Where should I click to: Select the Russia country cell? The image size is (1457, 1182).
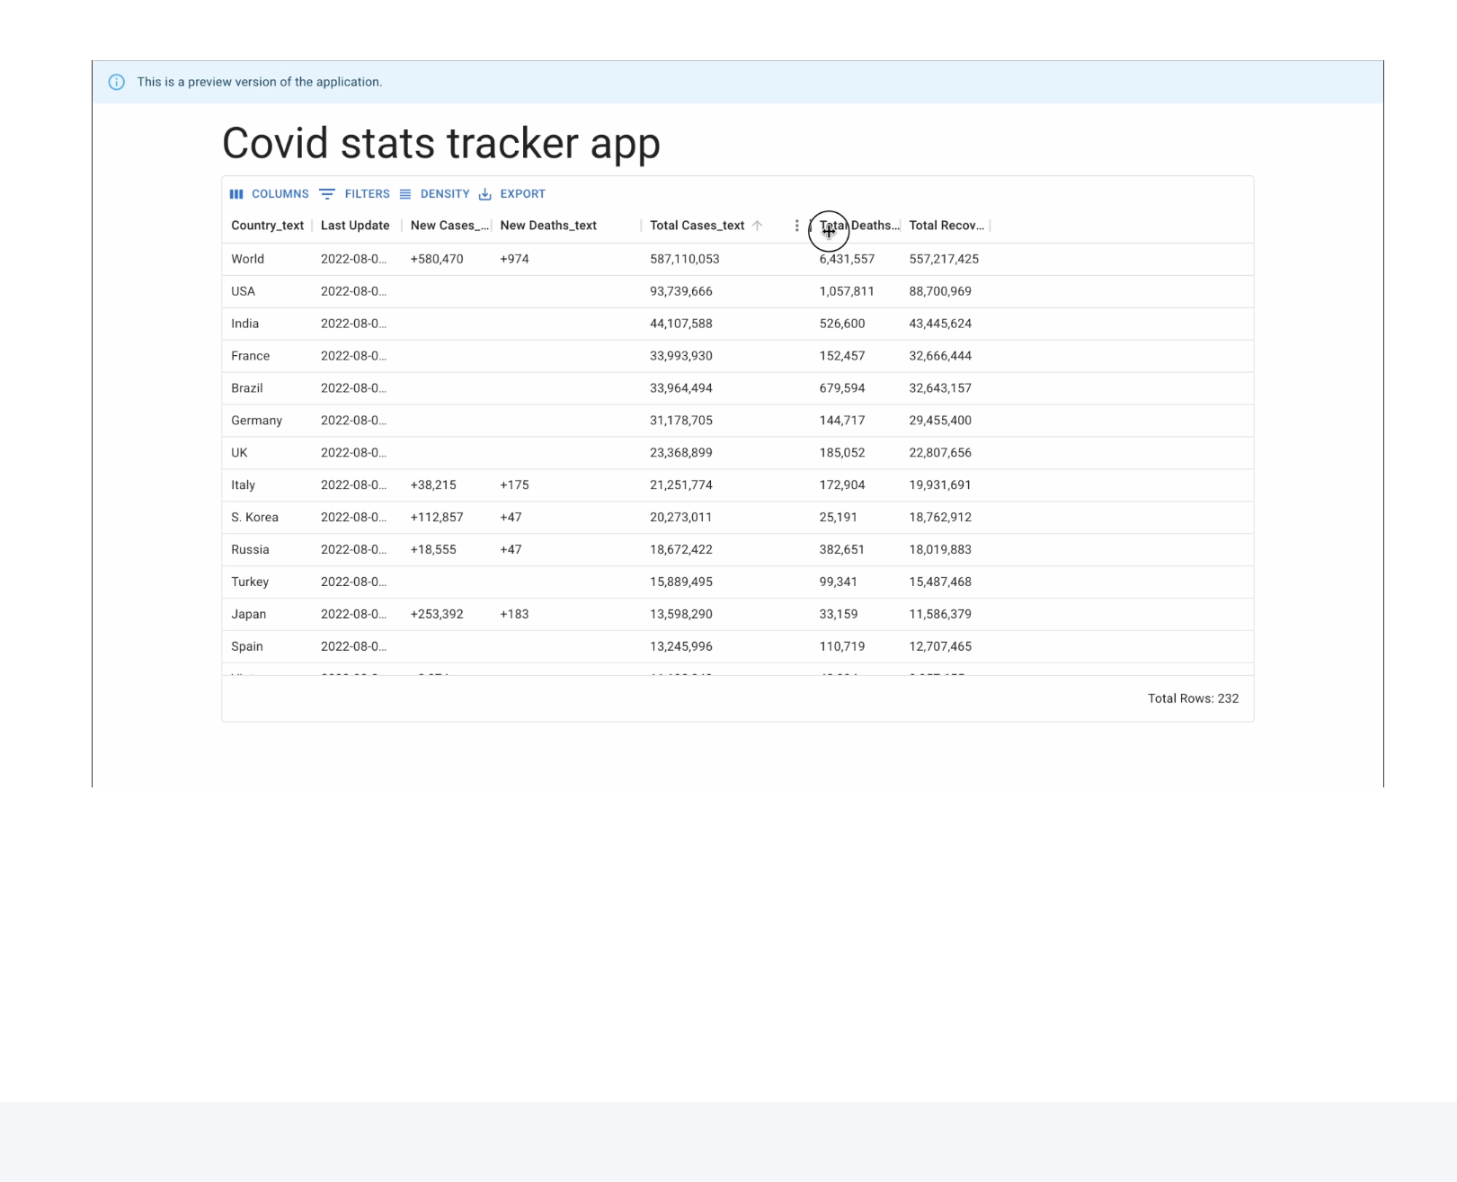click(x=250, y=550)
